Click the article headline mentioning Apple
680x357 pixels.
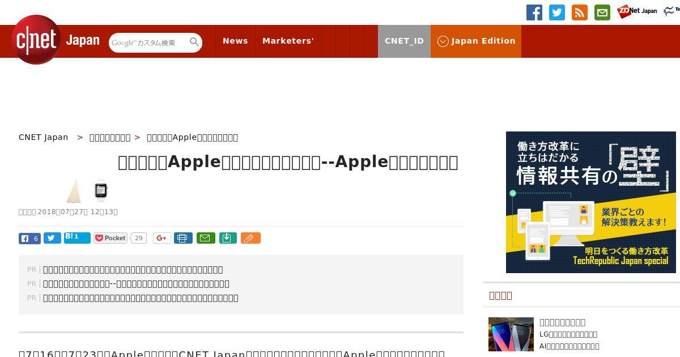pos(288,162)
